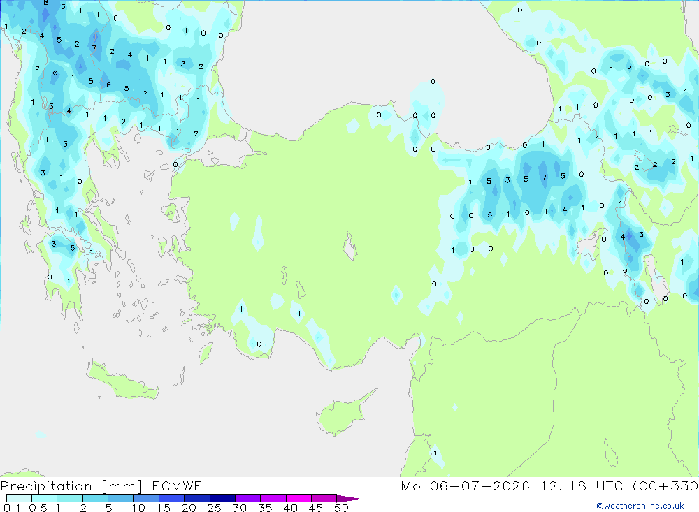This screenshot has height=512, width=699.
Task: Click the legend label "0.1"
Action: [x=12, y=508]
